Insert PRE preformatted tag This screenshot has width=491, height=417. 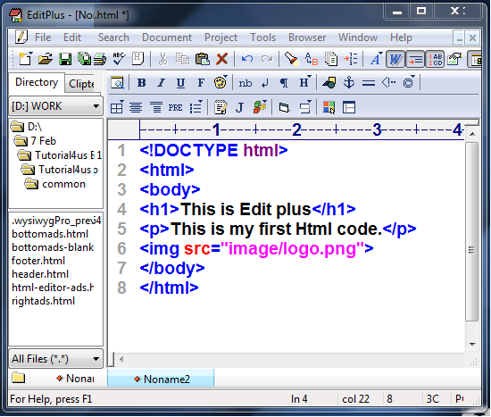[175, 108]
